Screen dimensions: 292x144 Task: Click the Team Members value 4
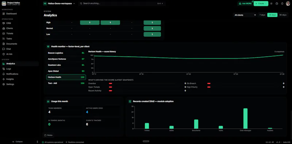49,112
